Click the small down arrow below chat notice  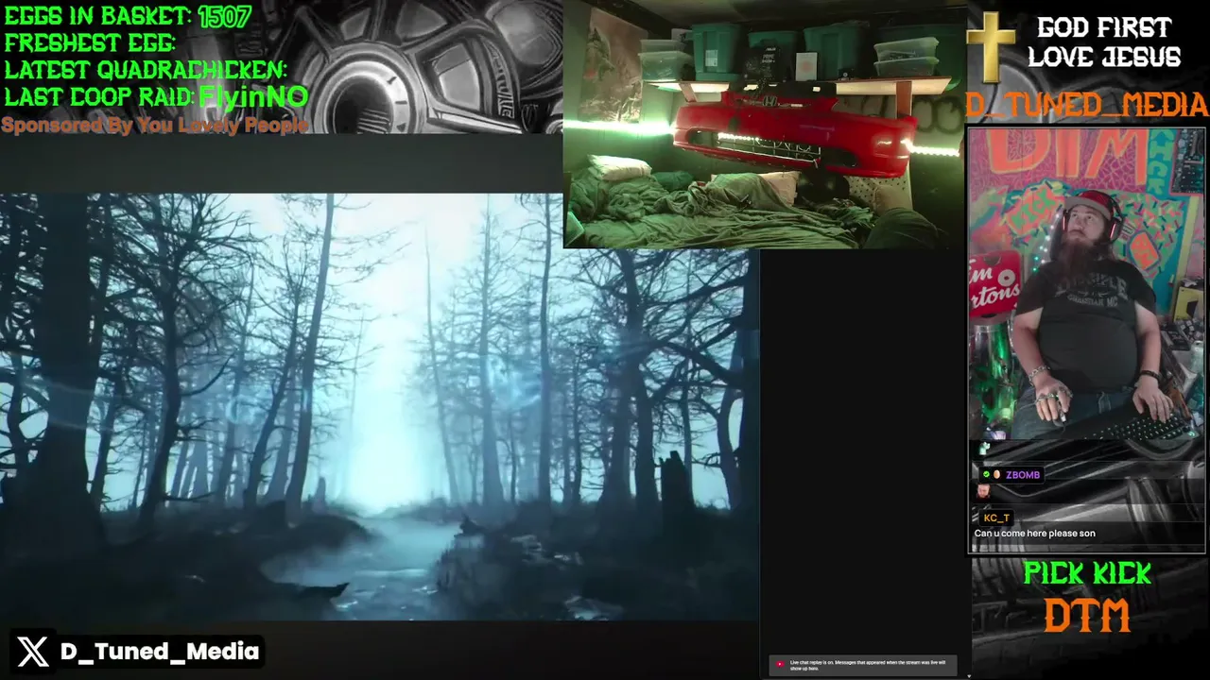pos(967,675)
